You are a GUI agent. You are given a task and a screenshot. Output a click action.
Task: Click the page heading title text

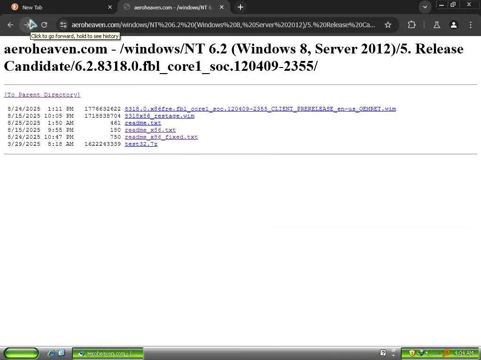click(233, 58)
